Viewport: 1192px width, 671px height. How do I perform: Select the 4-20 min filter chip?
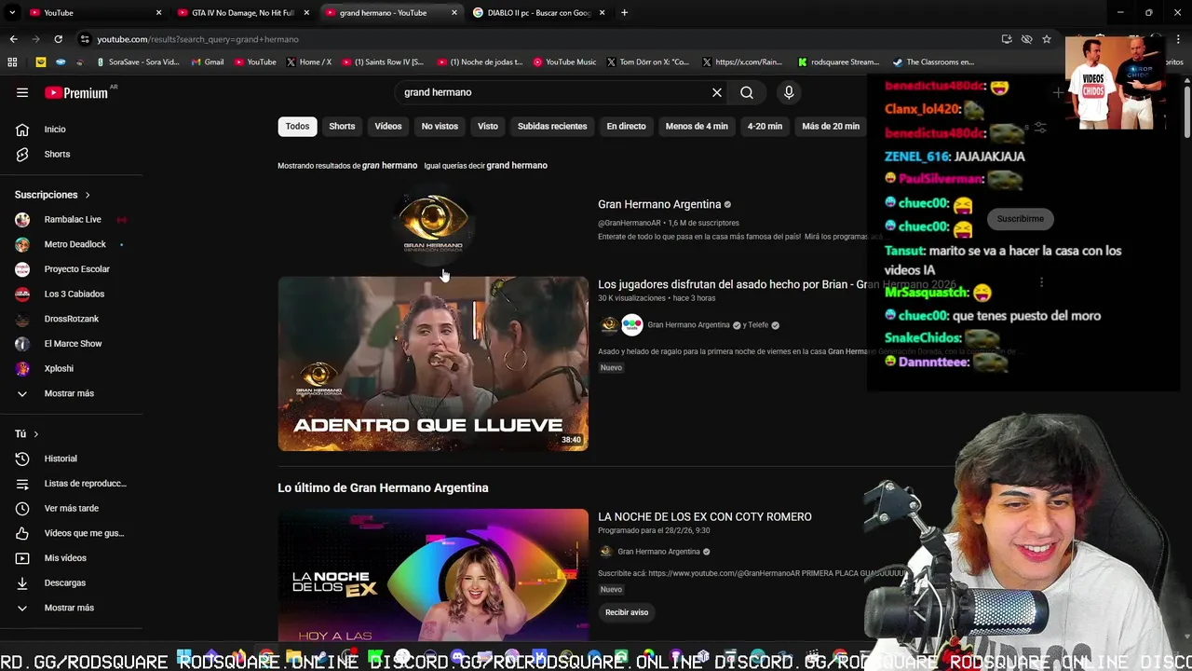(x=765, y=126)
